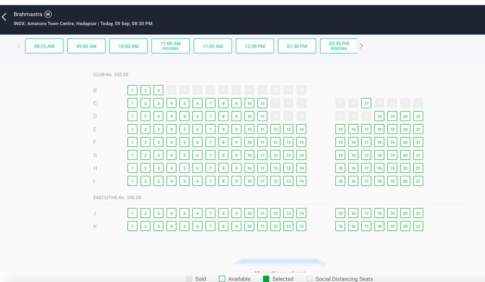Image resolution: width=485 pixels, height=282 pixels.
Task: Select seat 12 in row I
Action: tap(275, 181)
